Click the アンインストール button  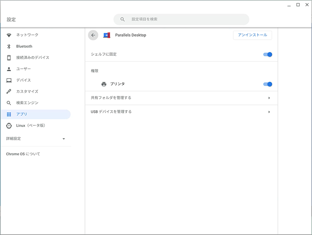click(x=252, y=35)
